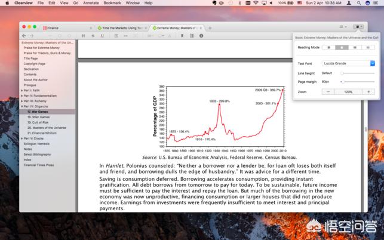Viewport: 384px width, 240px height.
Task: Open the View menu
Action: [x=64, y=3]
